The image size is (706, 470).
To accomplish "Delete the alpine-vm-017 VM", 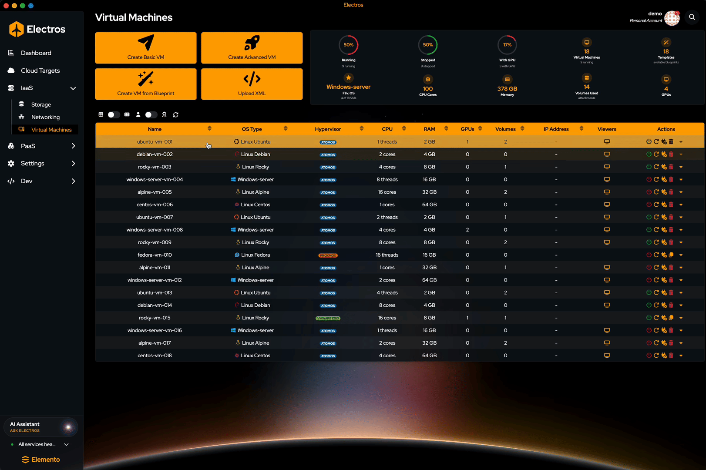I will click(x=671, y=343).
